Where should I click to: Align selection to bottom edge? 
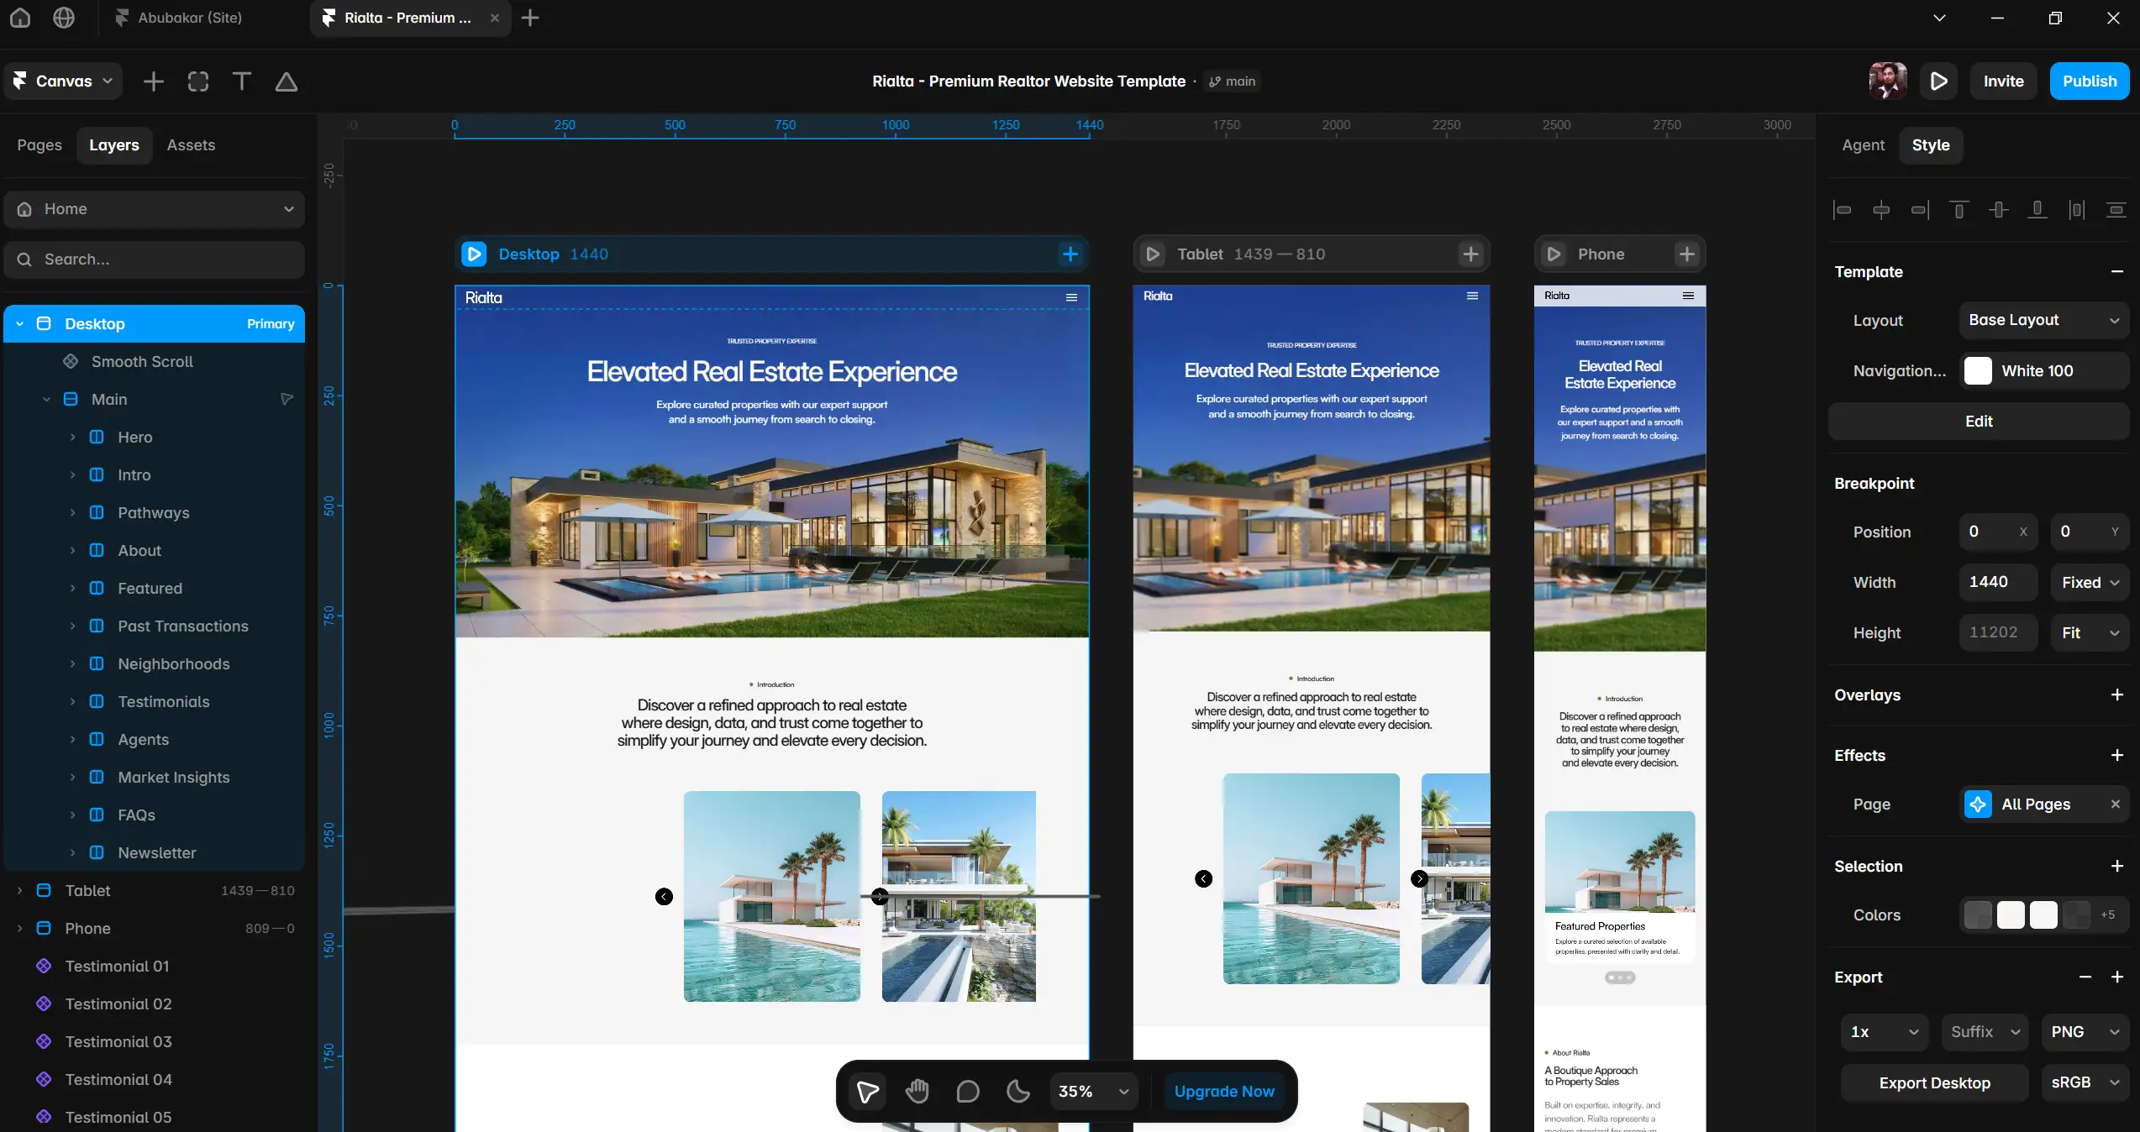(x=2037, y=210)
